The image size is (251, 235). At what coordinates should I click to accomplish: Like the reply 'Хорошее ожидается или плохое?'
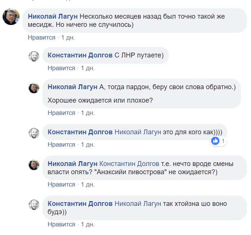click(61, 113)
